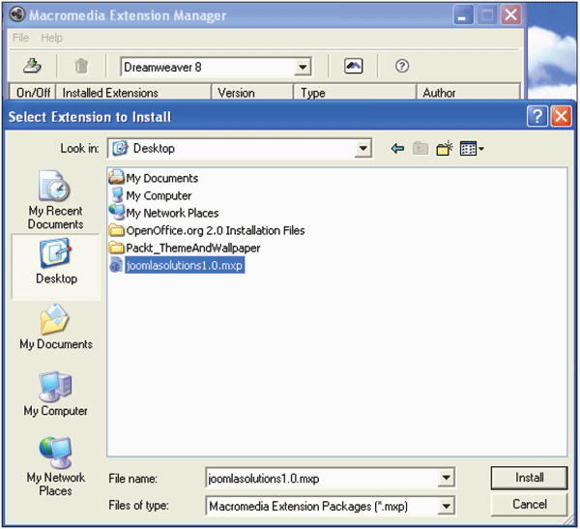The height and width of the screenshot is (529, 580).
Task: Minimize the Macromedia Extension Manager window
Action: (463, 15)
